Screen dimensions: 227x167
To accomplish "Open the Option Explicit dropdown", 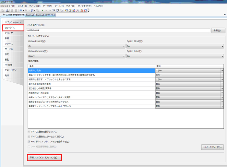I will [77, 46].
